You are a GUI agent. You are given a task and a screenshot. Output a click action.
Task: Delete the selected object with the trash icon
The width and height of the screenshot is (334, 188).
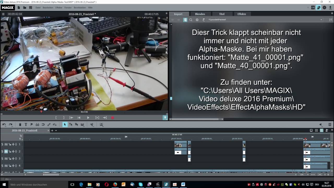click(20, 125)
